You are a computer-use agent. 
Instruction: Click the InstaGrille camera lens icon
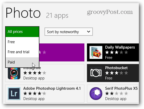14,74
